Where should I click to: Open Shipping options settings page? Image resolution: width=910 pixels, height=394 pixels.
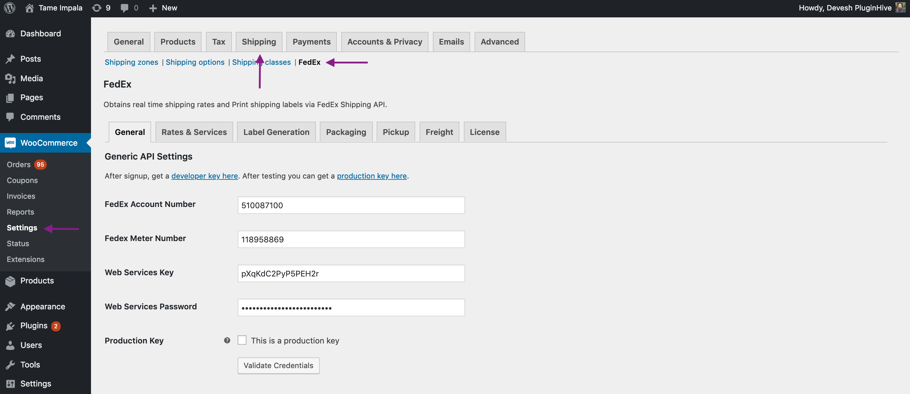[x=195, y=62]
